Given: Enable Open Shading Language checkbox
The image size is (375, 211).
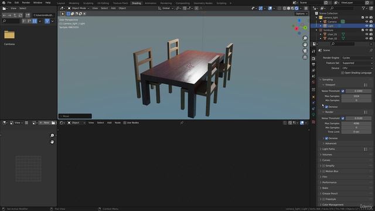Looking at the screenshot, I should tap(342, 73).
